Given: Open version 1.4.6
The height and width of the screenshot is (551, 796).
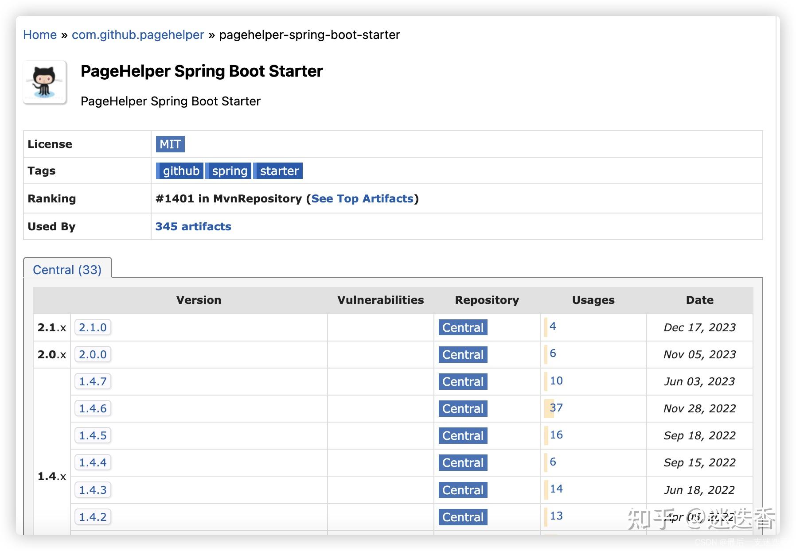Looking at the screenshot, I should [x=93, y=408].
